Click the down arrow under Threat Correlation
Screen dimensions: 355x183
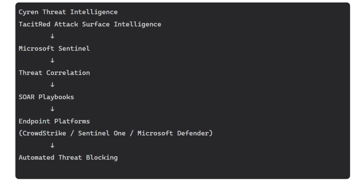(52, 85)
